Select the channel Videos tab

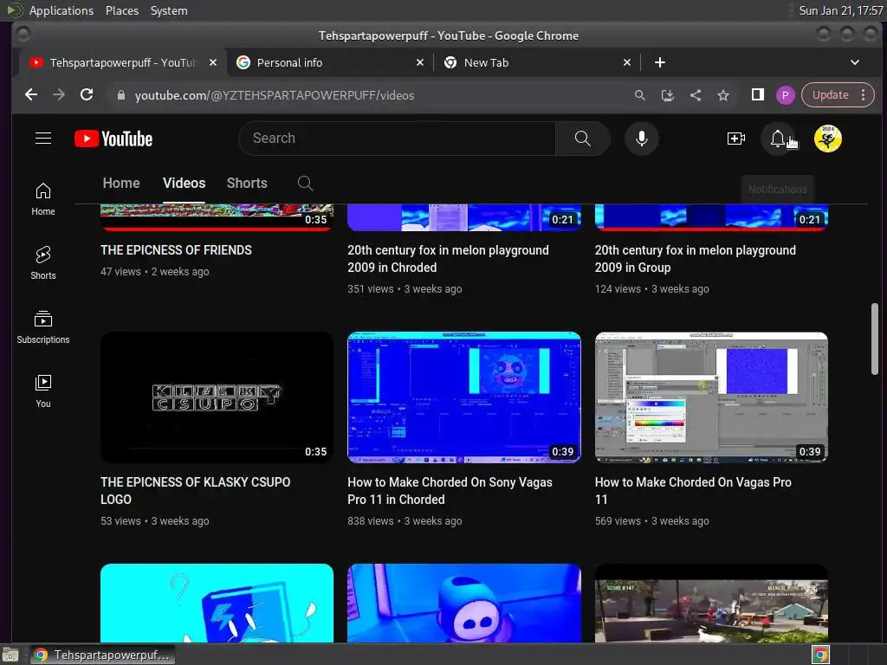point(184,184)
